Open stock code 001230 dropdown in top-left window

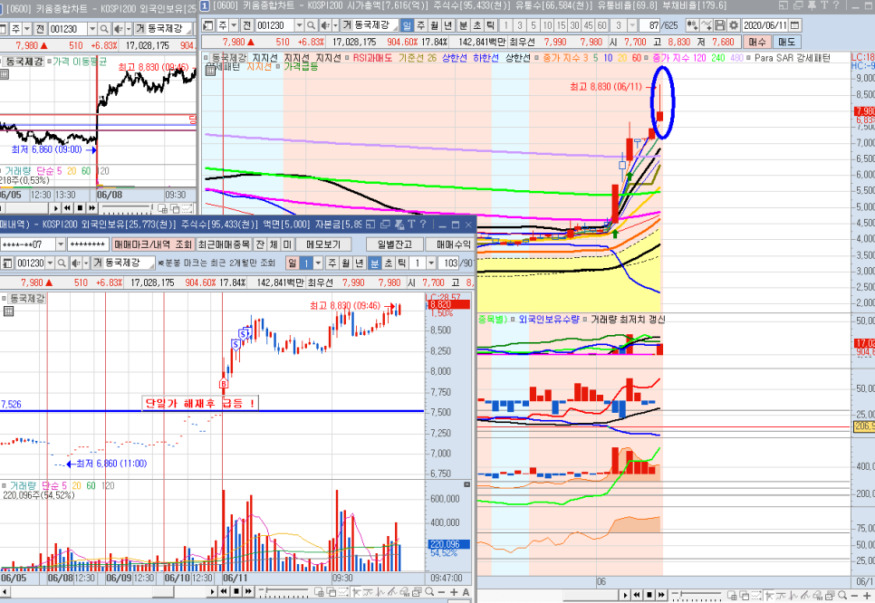click(x=92, y=28)
